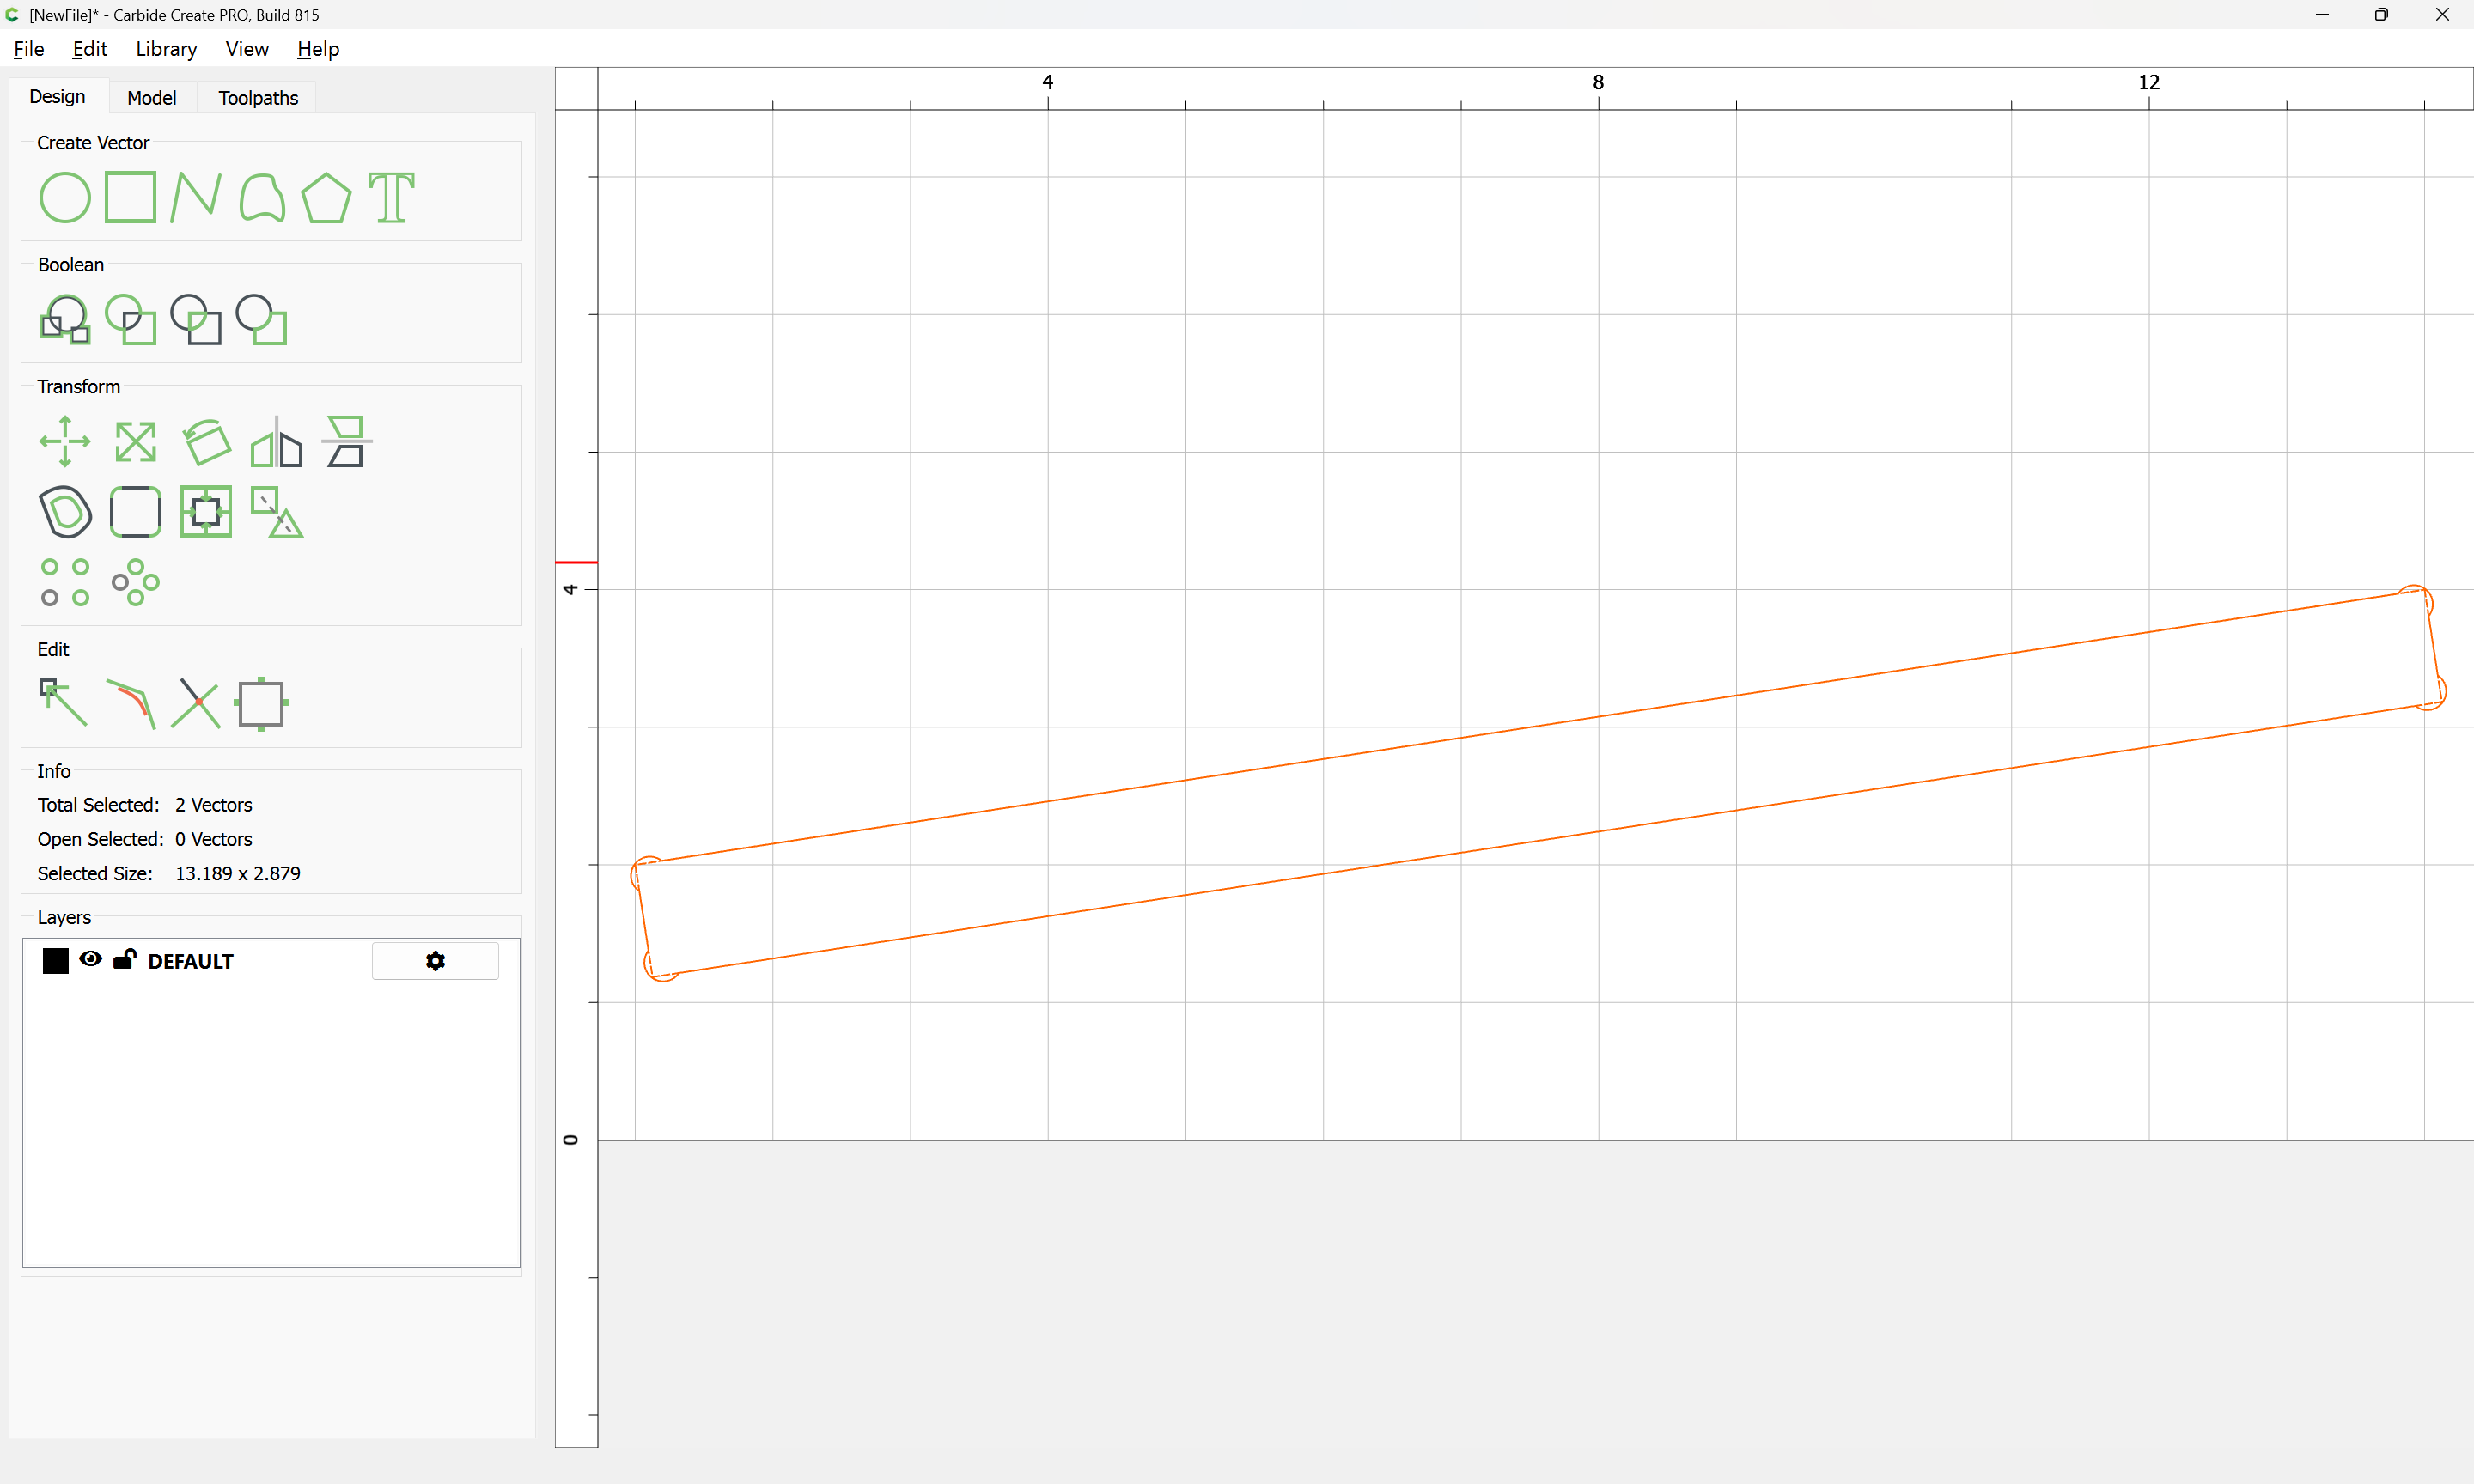The width and height of the screenshot is (2474, 1484).
Task: Open the Flip vertical tool
Action: tap(347, 441)
